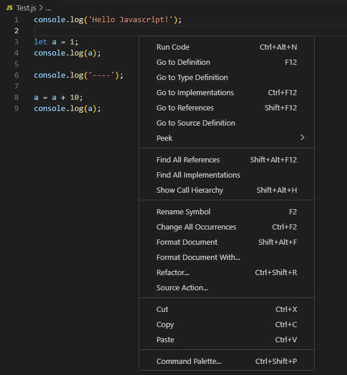Open Command Palette... entry
The image size is (347, 375).
pyautogui.click(x=227, y=361)
